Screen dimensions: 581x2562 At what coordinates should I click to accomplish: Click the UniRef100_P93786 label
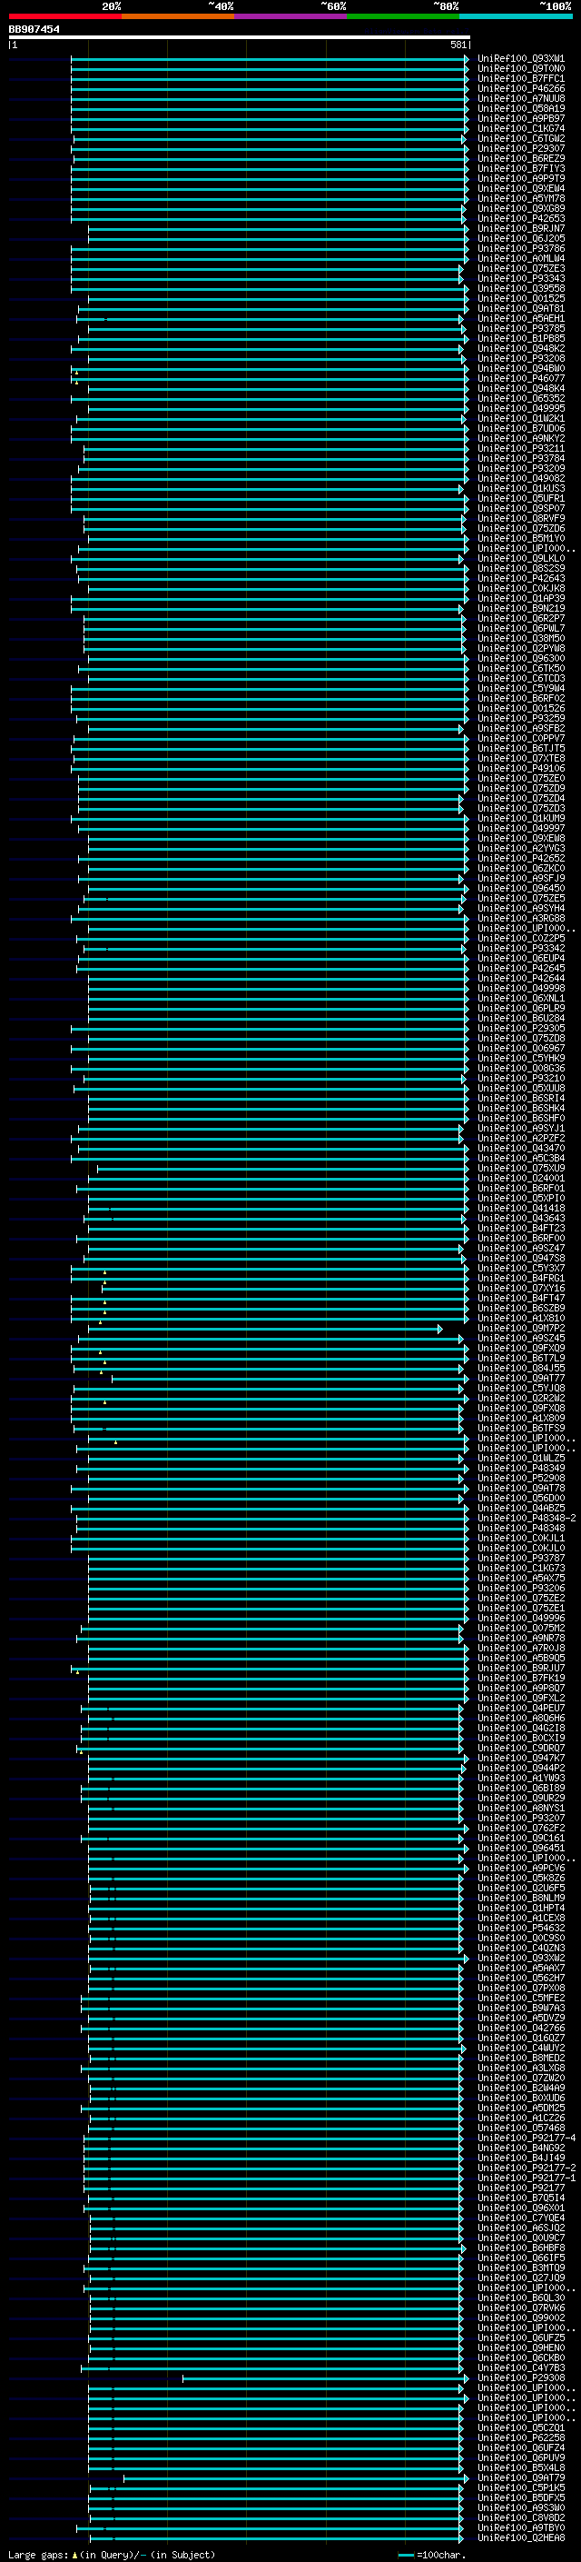521,249
